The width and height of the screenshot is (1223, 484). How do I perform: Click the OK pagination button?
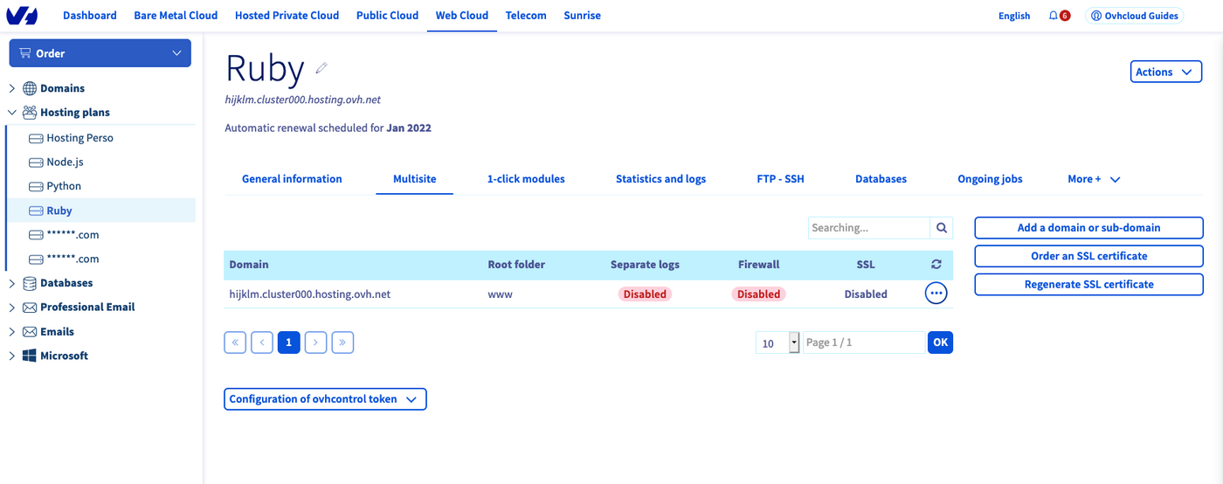940,342
